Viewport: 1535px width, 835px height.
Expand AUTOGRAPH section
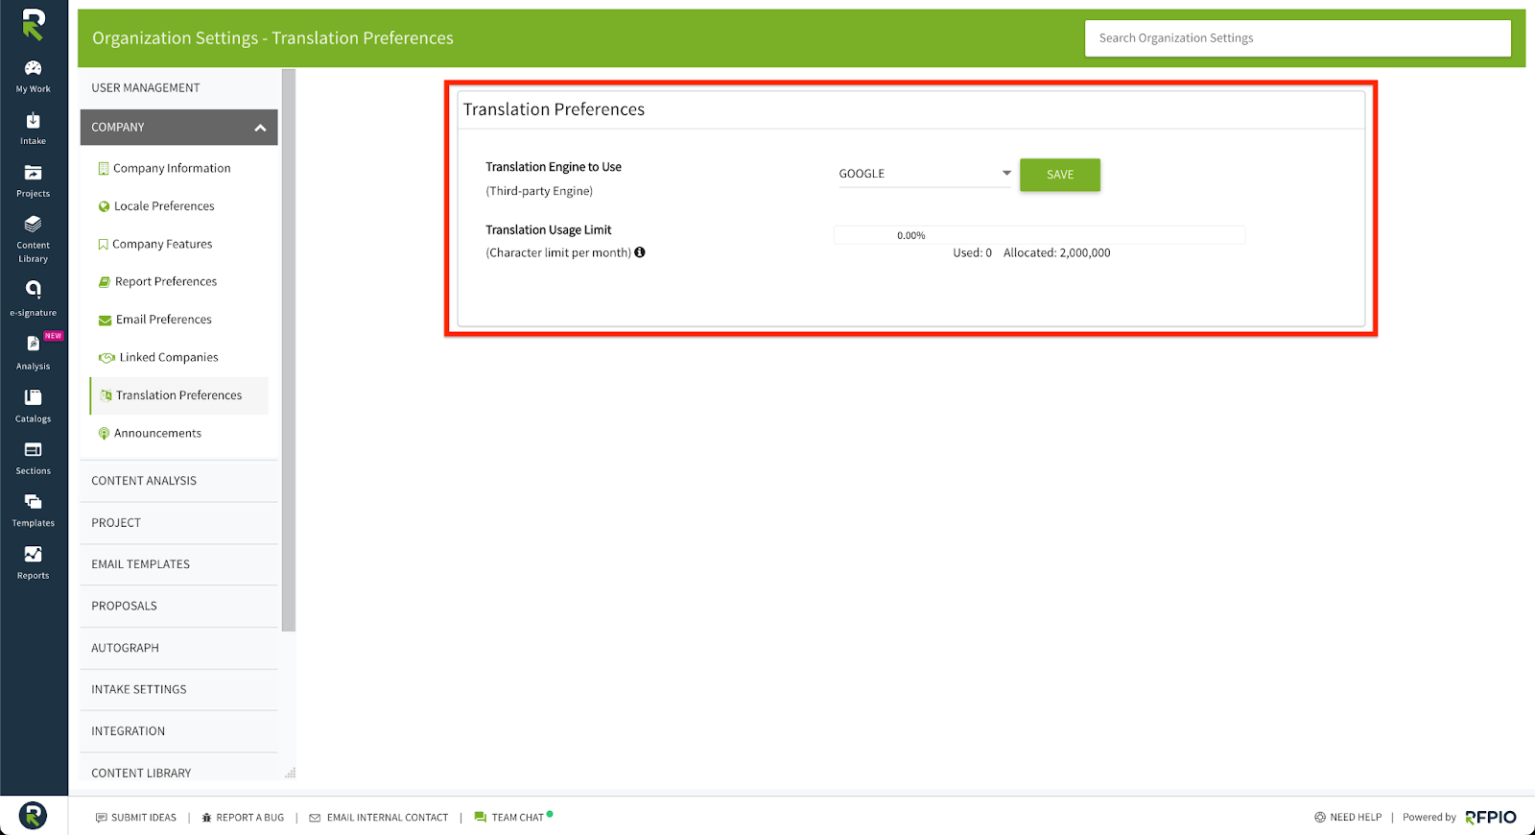[179, 648]
